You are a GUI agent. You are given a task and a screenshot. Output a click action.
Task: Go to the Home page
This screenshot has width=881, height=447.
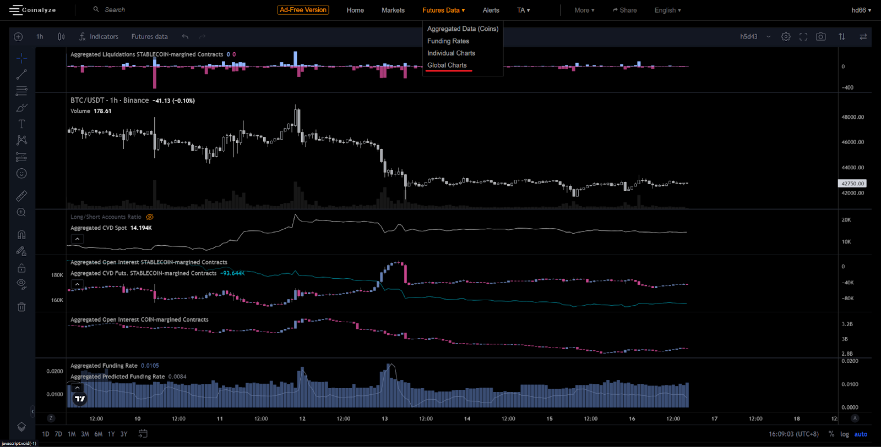click(355, 10)
